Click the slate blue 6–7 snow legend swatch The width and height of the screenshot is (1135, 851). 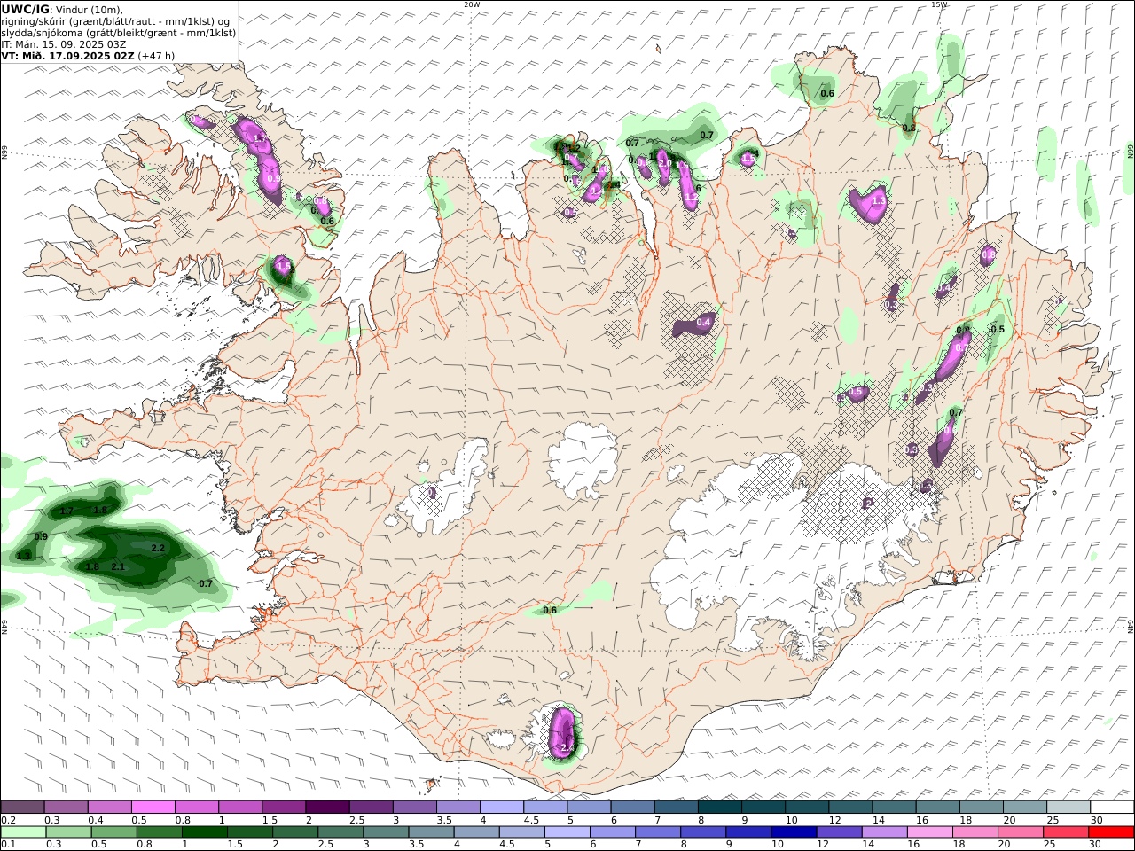coord(632,808)
